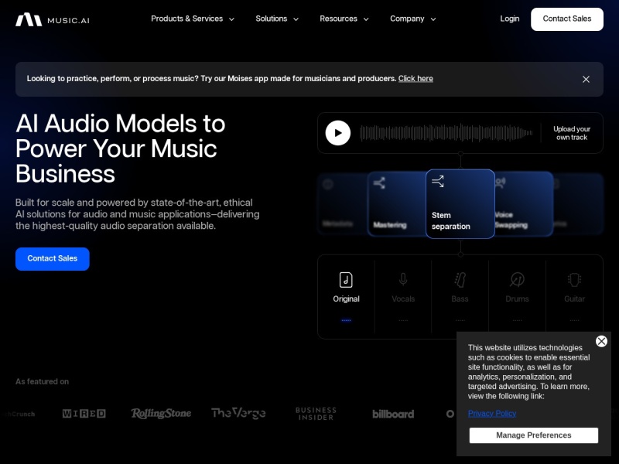The image size is (619, 464).
Task: Select the Stem separation card
Action: (x=460, y=204)
